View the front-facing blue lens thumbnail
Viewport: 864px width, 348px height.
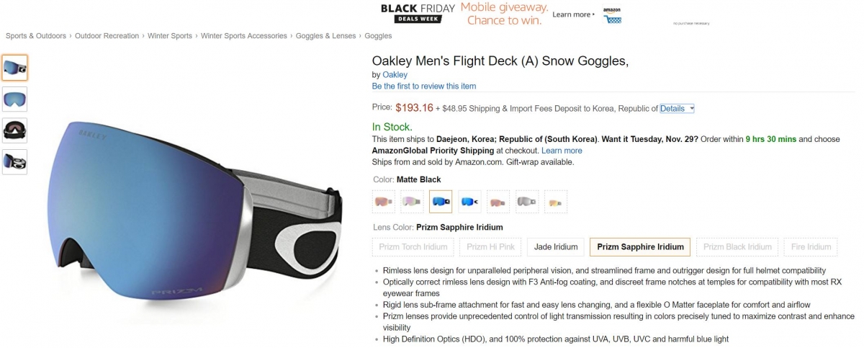(14, 99)
